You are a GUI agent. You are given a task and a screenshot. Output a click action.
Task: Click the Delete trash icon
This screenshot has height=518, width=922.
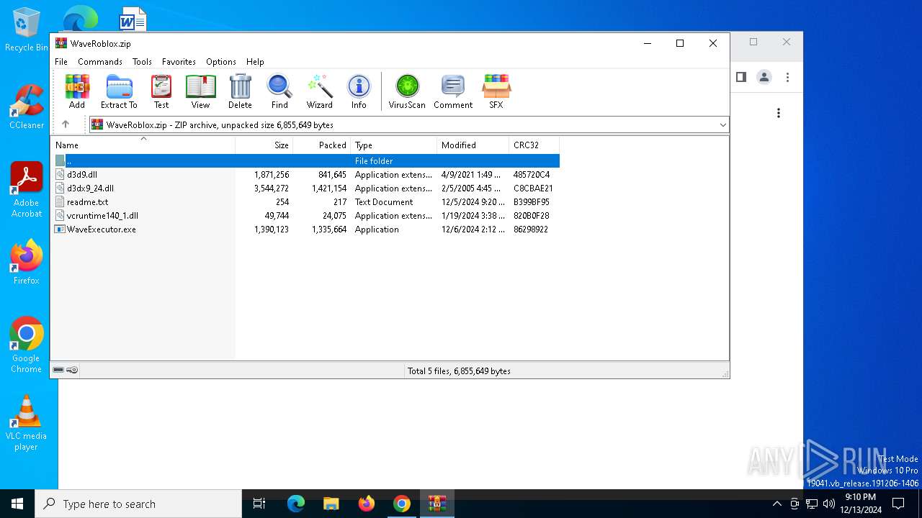tap(240, 91)
